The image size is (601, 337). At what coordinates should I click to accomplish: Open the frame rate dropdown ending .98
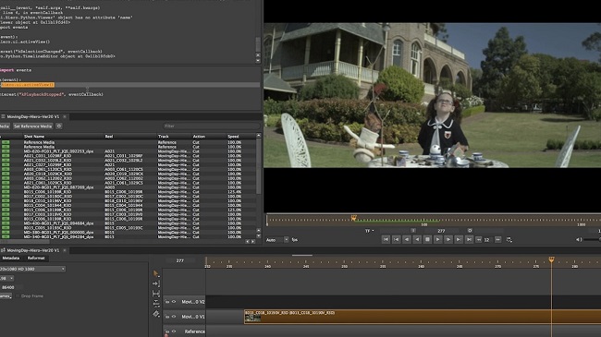coord(6,278)
